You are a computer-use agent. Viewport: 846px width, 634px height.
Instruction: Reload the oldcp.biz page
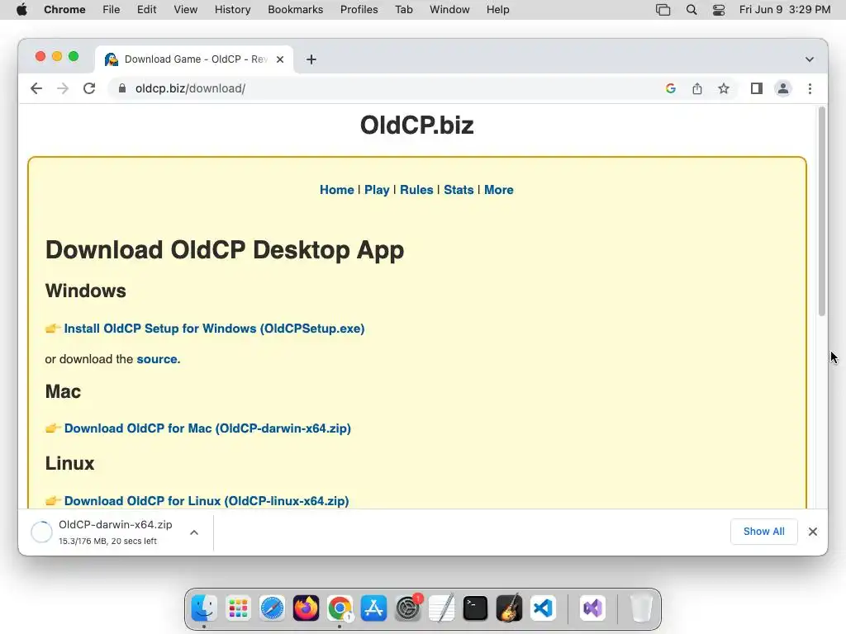point(89,88)
